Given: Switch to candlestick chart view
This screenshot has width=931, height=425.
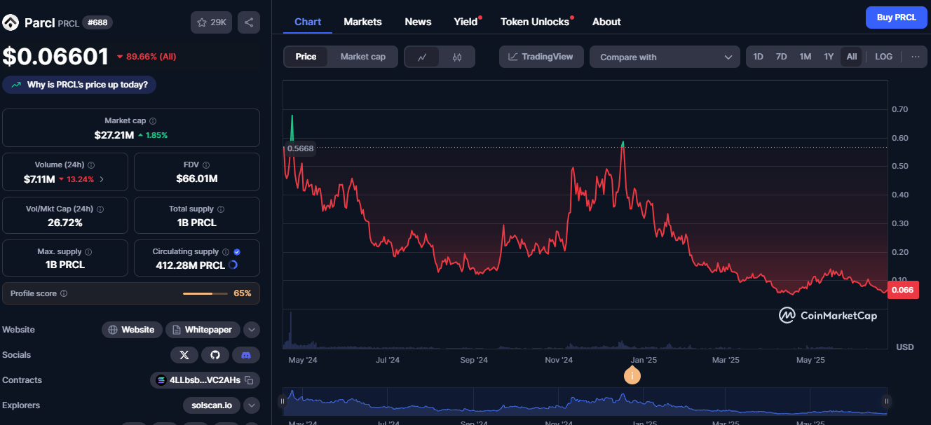Looking at the screenshot, I should pyautogui.click(x=457, y=57).
